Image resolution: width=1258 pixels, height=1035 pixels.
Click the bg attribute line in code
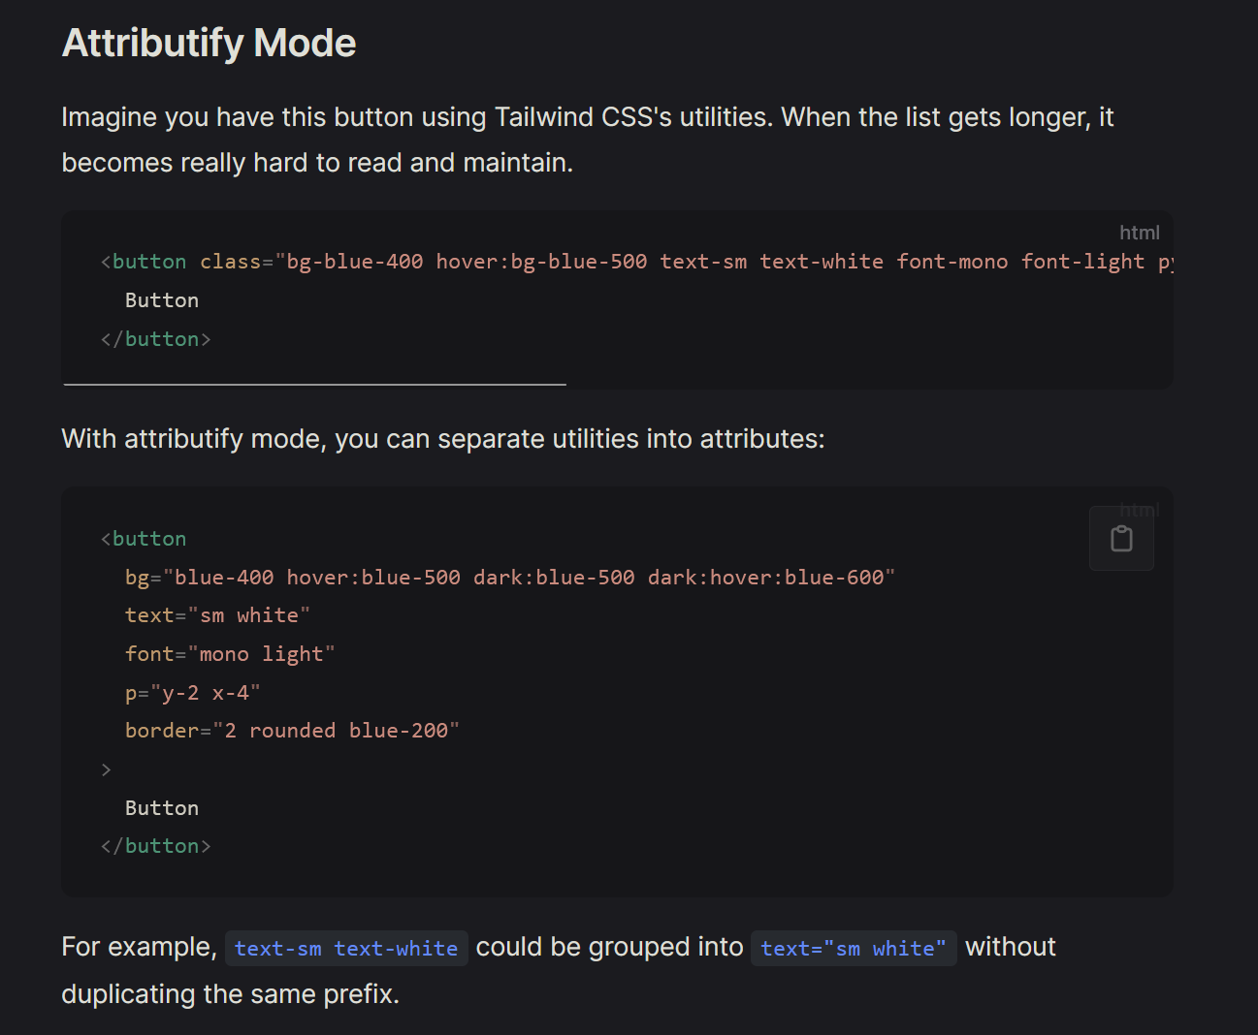point(509,578)
